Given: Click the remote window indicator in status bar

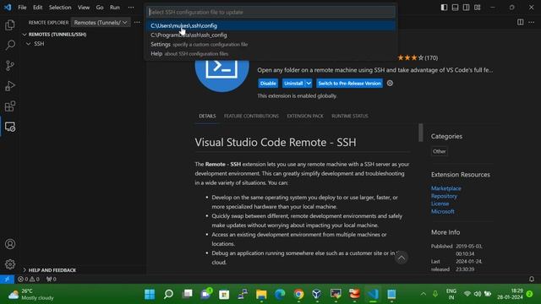Looking at the screenshot, I should 7,280.
